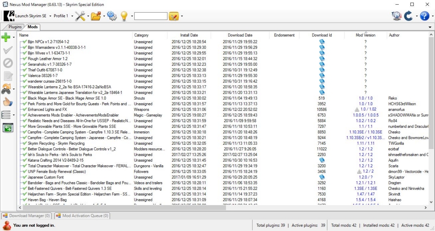Expand the dropdown next to yellow tools button
The image size is (435, 231).
coord(182,16)
